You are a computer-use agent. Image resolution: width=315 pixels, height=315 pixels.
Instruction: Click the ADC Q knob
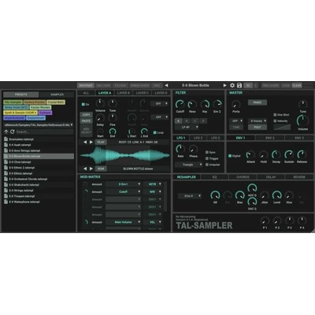(x=252, y=188)
